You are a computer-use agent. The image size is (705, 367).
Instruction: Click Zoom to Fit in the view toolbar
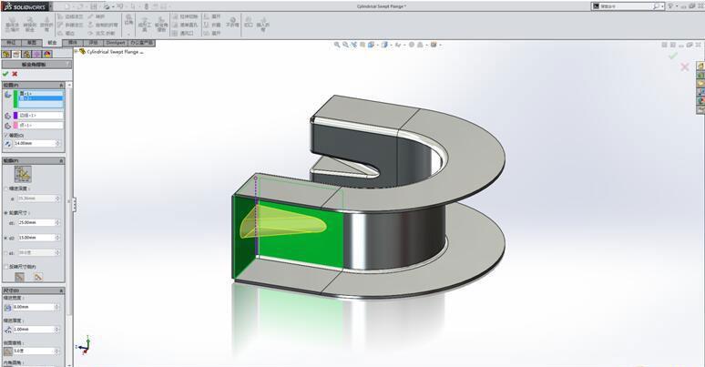click(337, 45)
